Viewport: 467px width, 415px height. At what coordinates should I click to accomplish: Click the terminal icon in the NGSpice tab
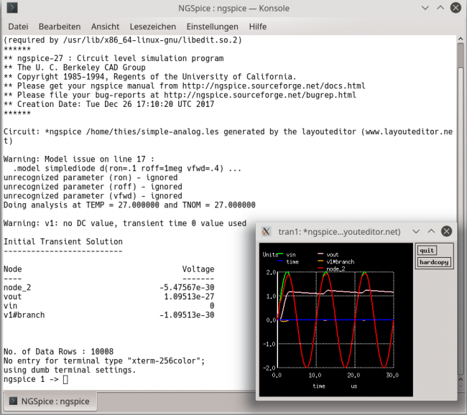click(x=13, y=401)
